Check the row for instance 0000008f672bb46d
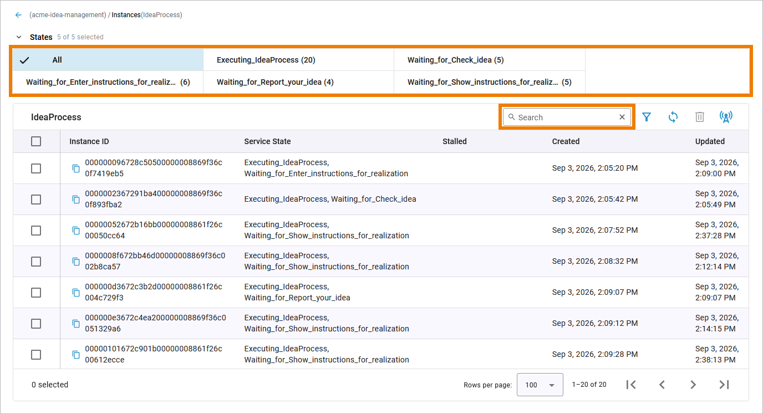The image size is (763, 414). [x=36, y=261]
